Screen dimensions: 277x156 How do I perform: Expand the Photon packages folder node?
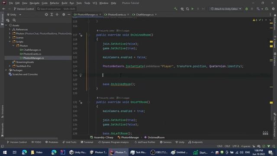tap(10, 34)
